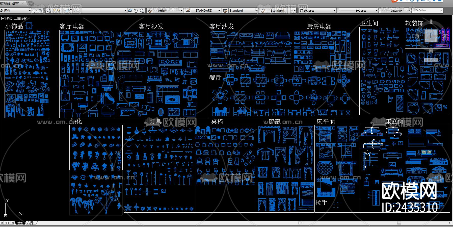This screenshot has height=227, width=453.
Task: Jump to last layout tab arrow
Action: pyautogui.click(x=13, y=223)
